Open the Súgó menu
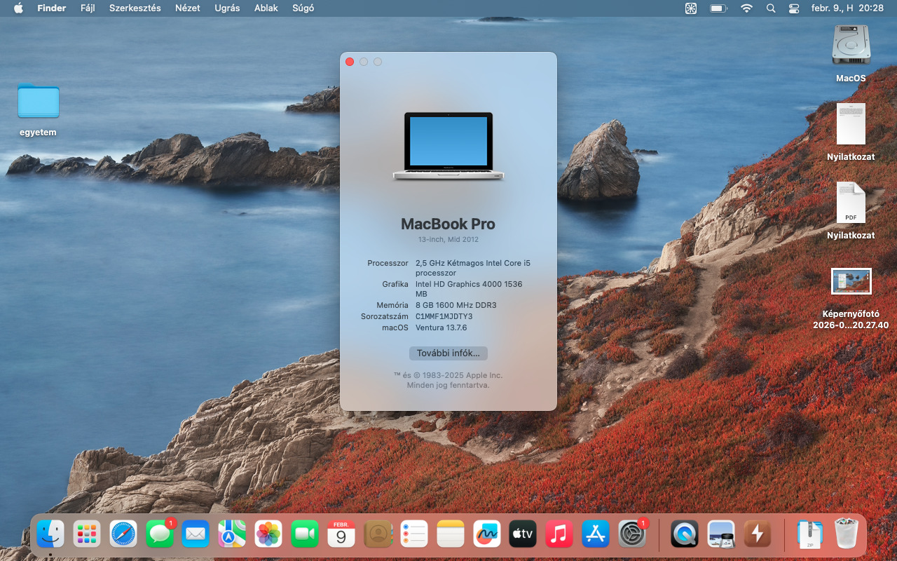 point(303,8)
